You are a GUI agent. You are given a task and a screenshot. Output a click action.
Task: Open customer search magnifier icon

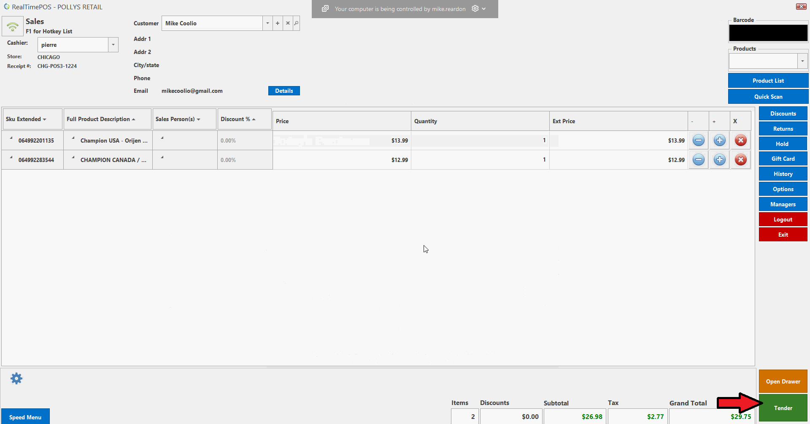coord(296,23)
